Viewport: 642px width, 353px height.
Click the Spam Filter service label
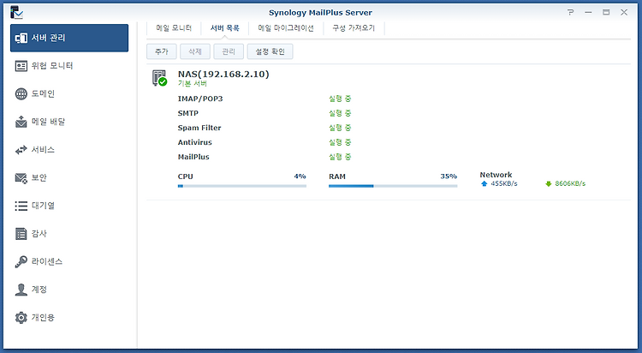point(199,128)
